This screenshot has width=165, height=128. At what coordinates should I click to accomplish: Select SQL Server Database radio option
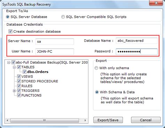click(x=8, y=17)
